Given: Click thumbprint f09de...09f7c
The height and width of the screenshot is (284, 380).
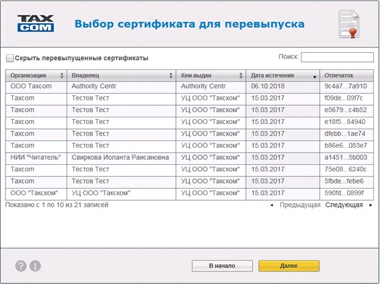Looking at the screenshot, I should point(343,98).
